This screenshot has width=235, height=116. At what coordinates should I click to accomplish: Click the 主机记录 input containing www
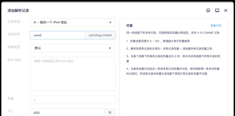pyautogui.click(x=57, y=35)
